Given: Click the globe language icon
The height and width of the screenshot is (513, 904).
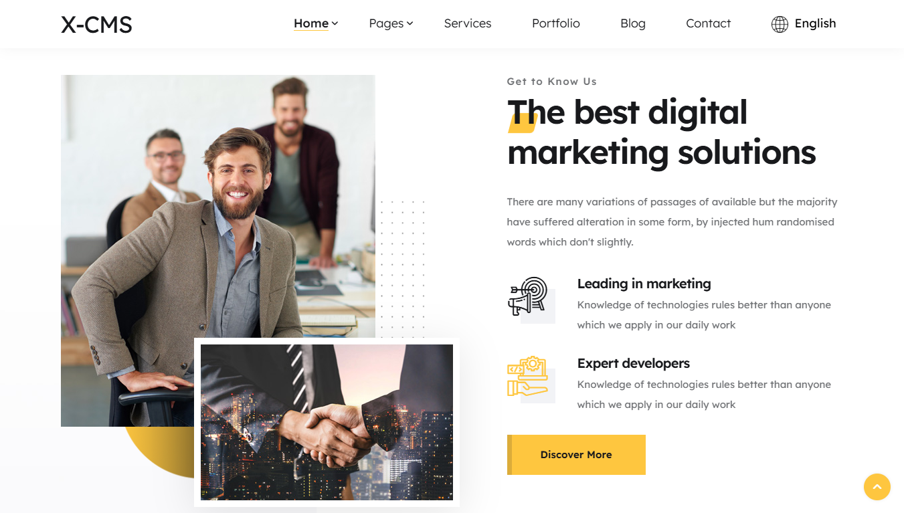Looking at the screenshot, I should click(780, 24).
